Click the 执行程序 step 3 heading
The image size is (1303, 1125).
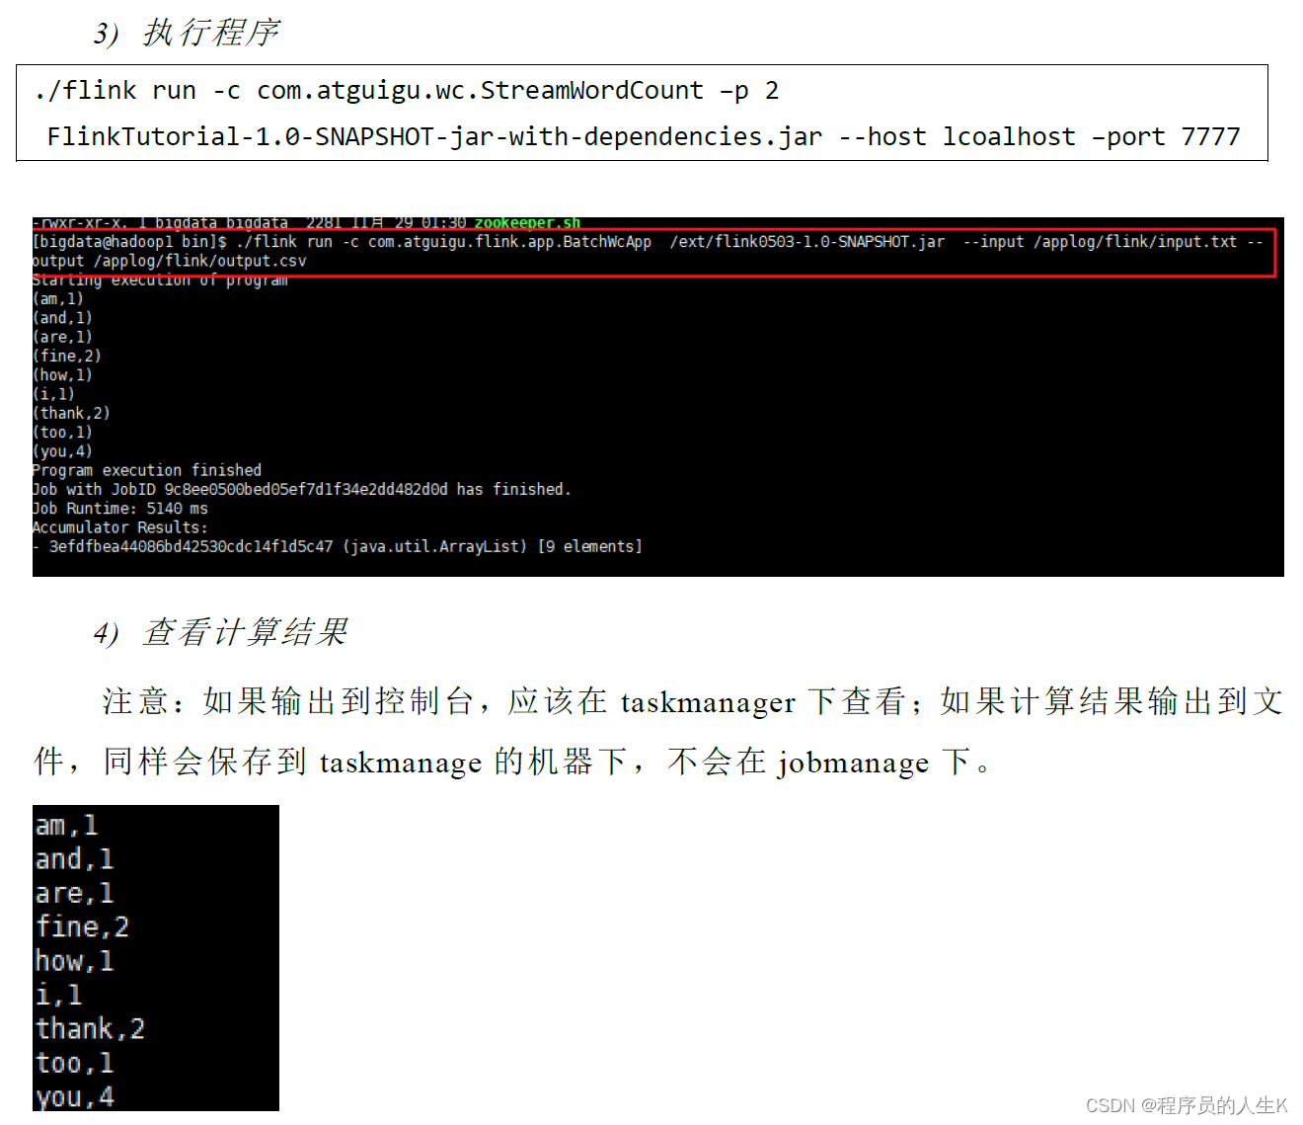187,33
